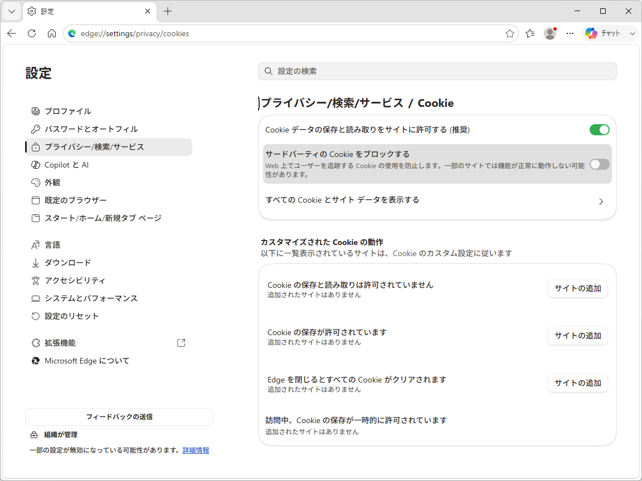Click the puzzle icon for extensions
This screenshot has height=481, width=642.
tap(36, 343)
